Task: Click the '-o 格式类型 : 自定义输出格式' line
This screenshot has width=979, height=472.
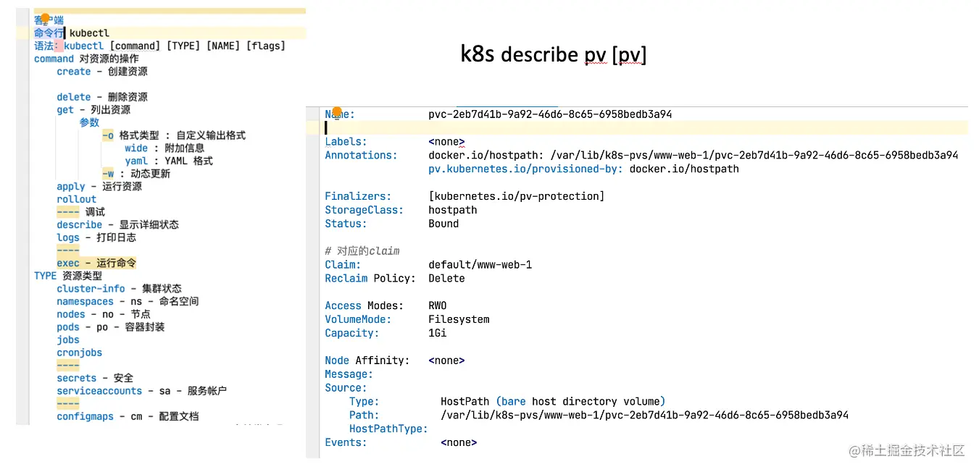Action: point(174,135)
